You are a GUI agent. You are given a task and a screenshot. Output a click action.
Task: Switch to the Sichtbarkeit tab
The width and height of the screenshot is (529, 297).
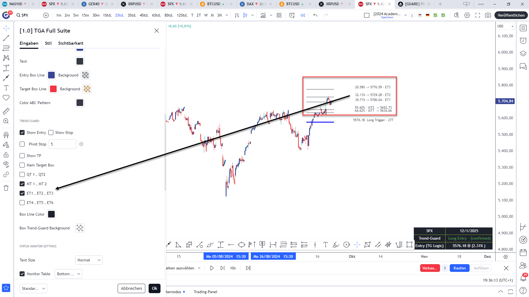[x=70, y=43]
